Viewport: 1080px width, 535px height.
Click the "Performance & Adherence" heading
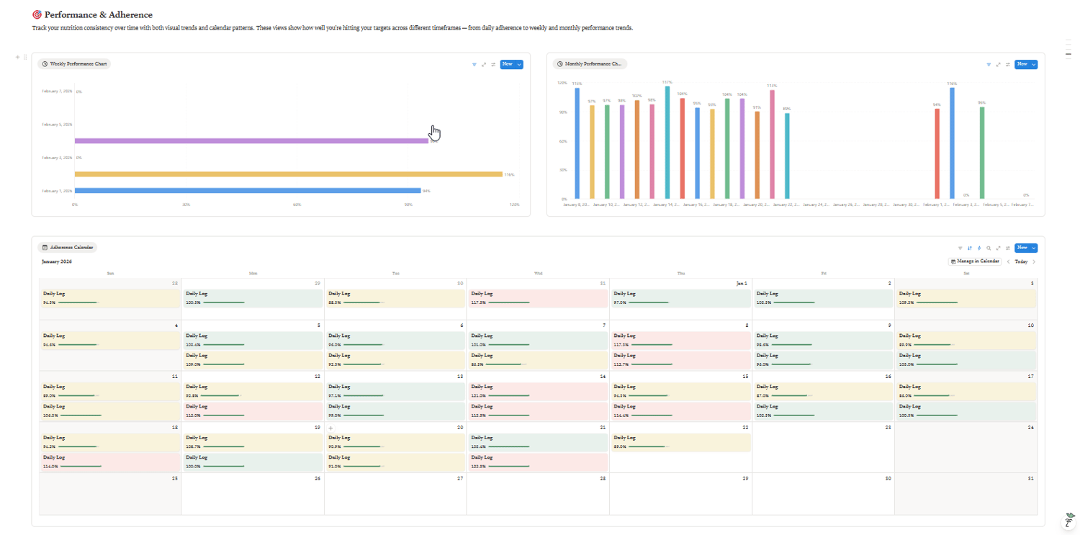(x=98, y=14)
